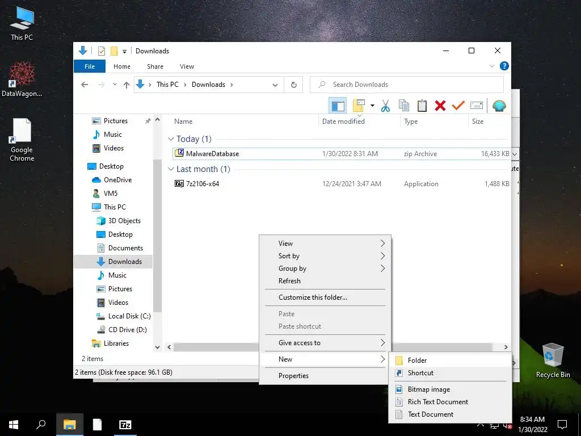Select the 7z2106-x64 application file
Image resolution: width=581 pixels, height=436 pixels.
tap(342, 183)
